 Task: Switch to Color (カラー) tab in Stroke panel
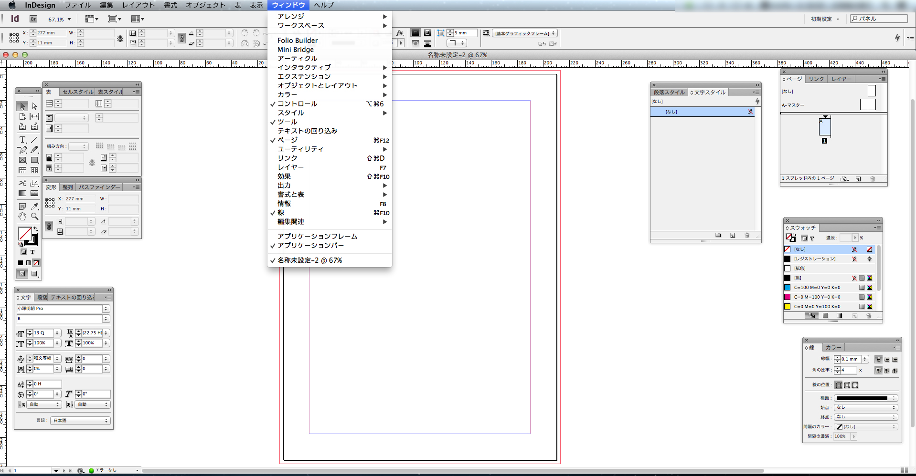833,348
